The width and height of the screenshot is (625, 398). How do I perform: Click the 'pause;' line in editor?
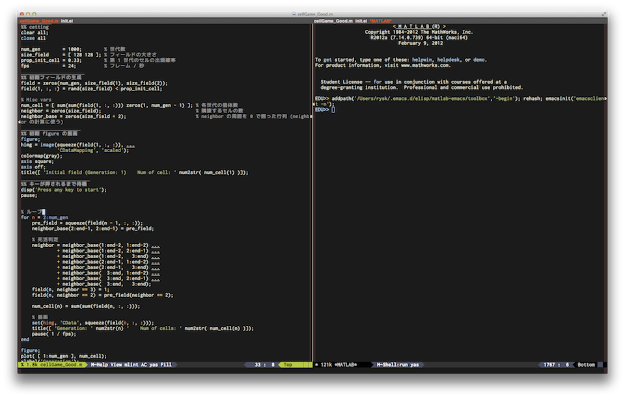[29, 195]
